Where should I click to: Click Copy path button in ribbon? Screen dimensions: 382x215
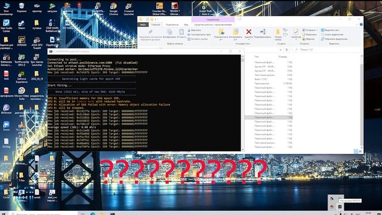tap(199, 35)
